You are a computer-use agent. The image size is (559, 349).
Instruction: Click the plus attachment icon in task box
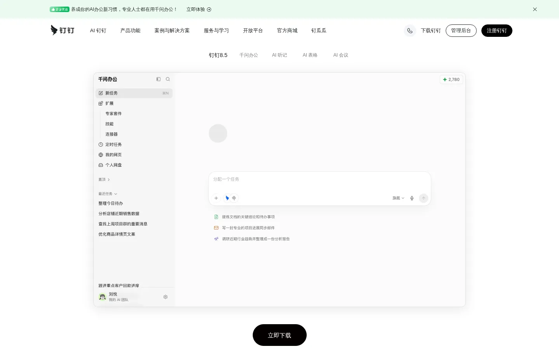pyautogui.click(x=216, y=198)
